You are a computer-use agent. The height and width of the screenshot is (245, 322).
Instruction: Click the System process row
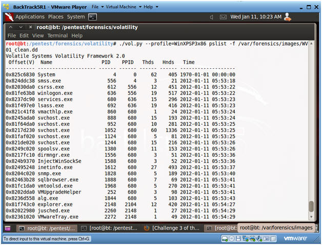point(120,74)
